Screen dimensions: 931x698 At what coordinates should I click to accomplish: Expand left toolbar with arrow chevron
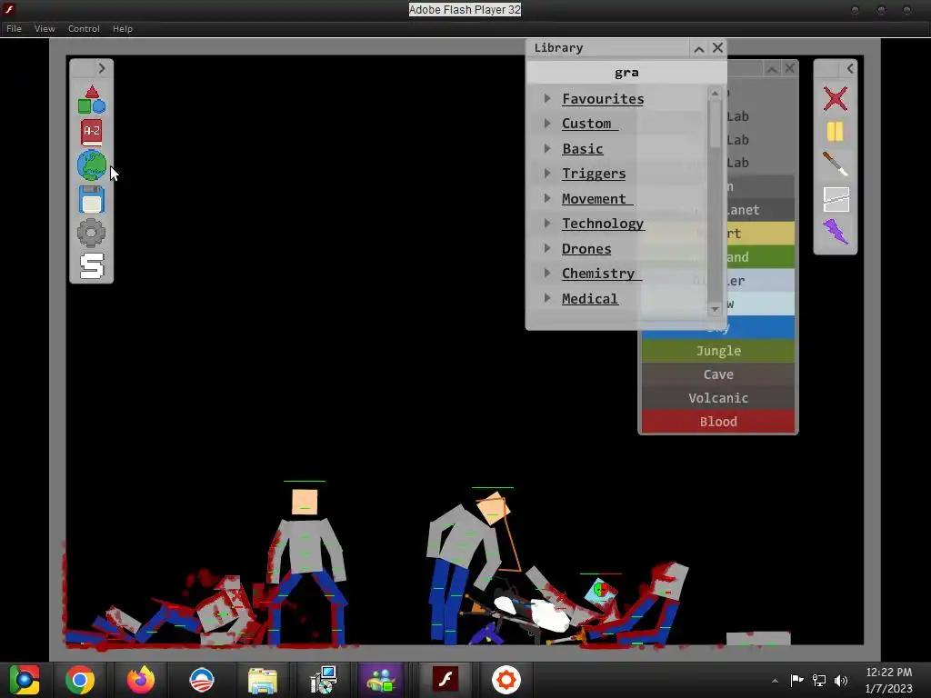click(102, 68)
